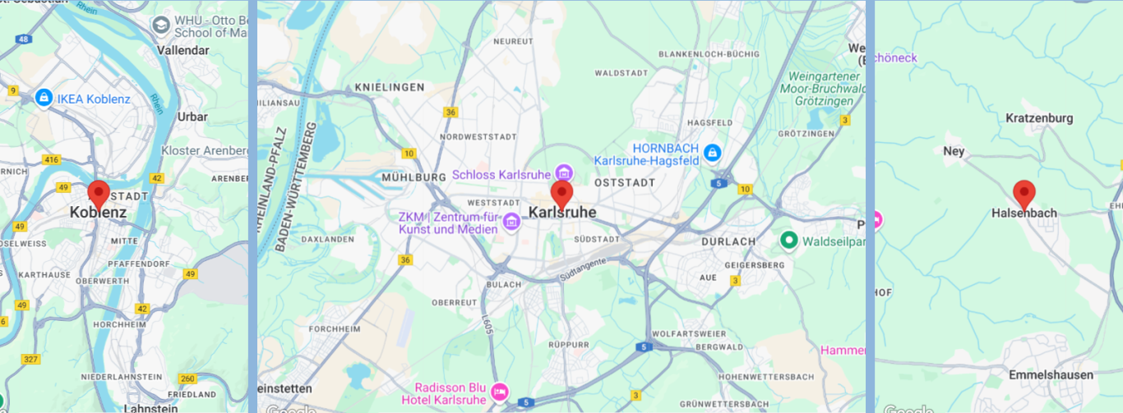Select the Vallendar town label

coord(183,50)
